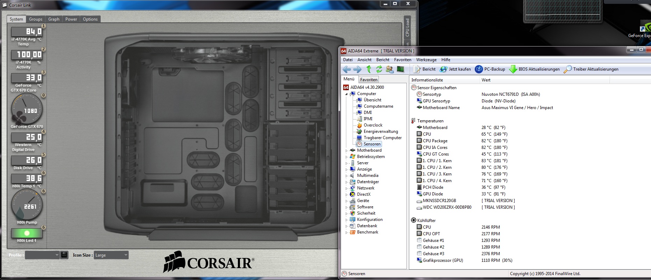Switch to the Options tab
The width and height of the screenshot is (651, 280).
point(90,19)
